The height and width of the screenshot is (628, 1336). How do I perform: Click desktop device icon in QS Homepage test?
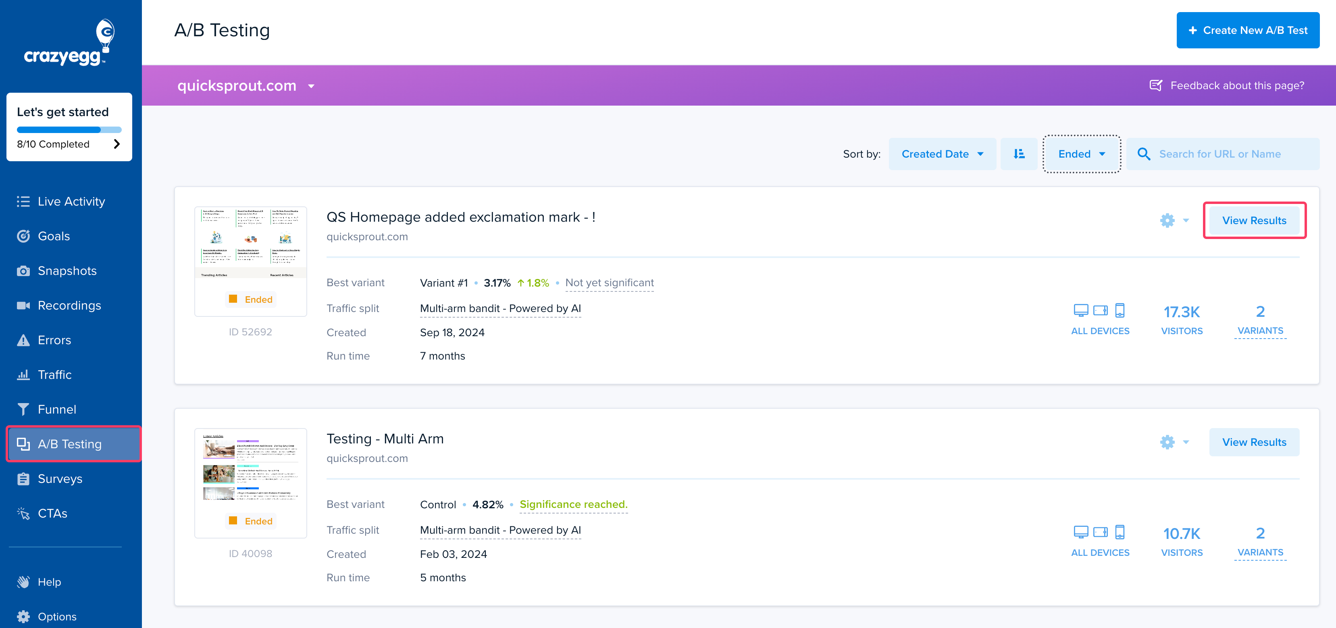click(1081, 311)
